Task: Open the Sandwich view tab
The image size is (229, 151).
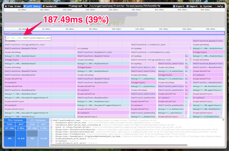Action: [x=49, y=6]
